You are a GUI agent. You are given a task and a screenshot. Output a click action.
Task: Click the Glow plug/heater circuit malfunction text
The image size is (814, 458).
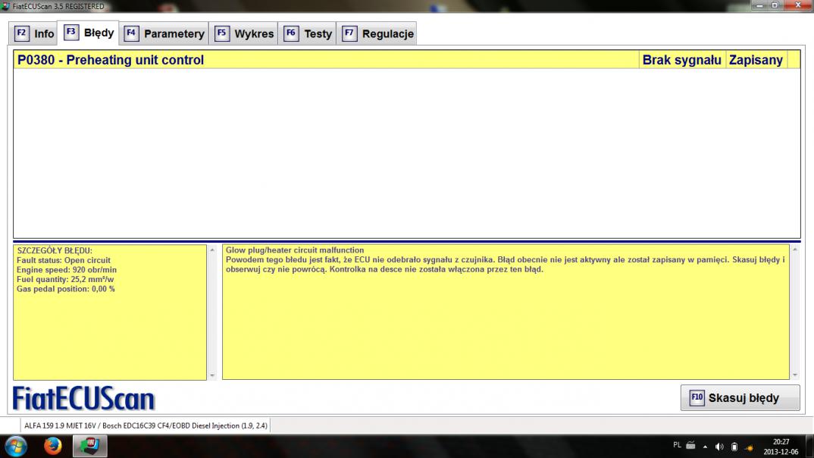(x=294, y=250)
